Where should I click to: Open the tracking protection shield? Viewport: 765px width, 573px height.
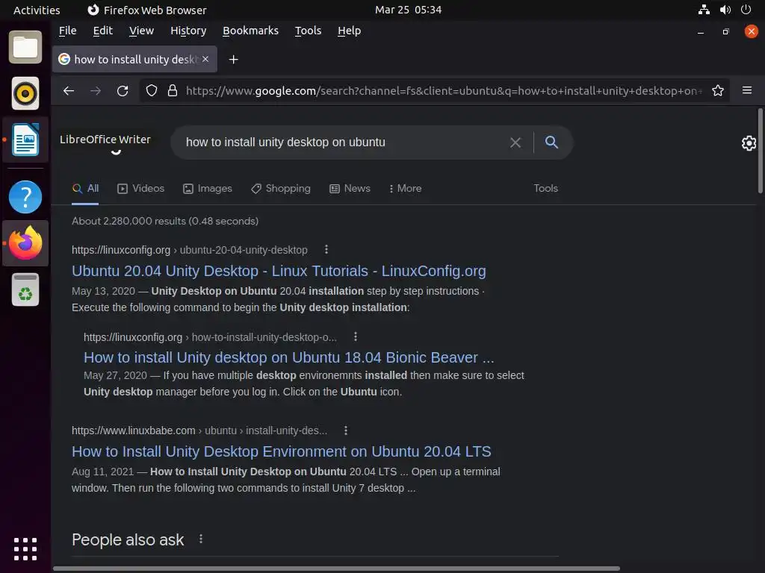(152, 90)
